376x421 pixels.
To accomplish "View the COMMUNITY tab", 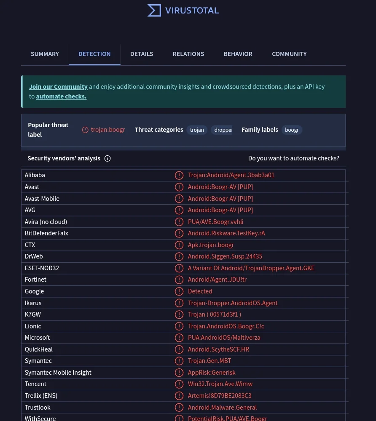I will 289,54.
